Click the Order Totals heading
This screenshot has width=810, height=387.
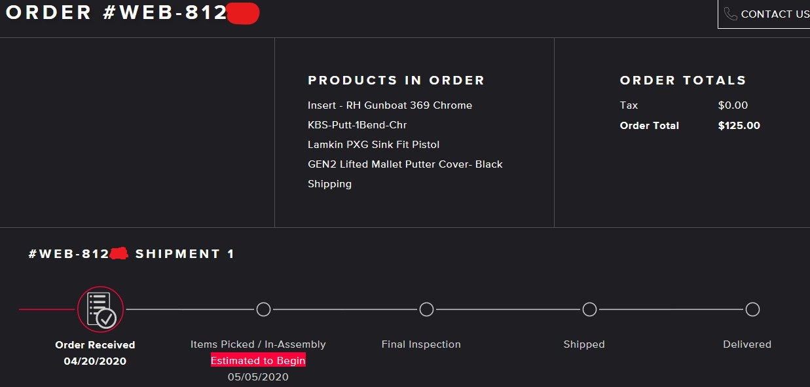tap(683, 81)
